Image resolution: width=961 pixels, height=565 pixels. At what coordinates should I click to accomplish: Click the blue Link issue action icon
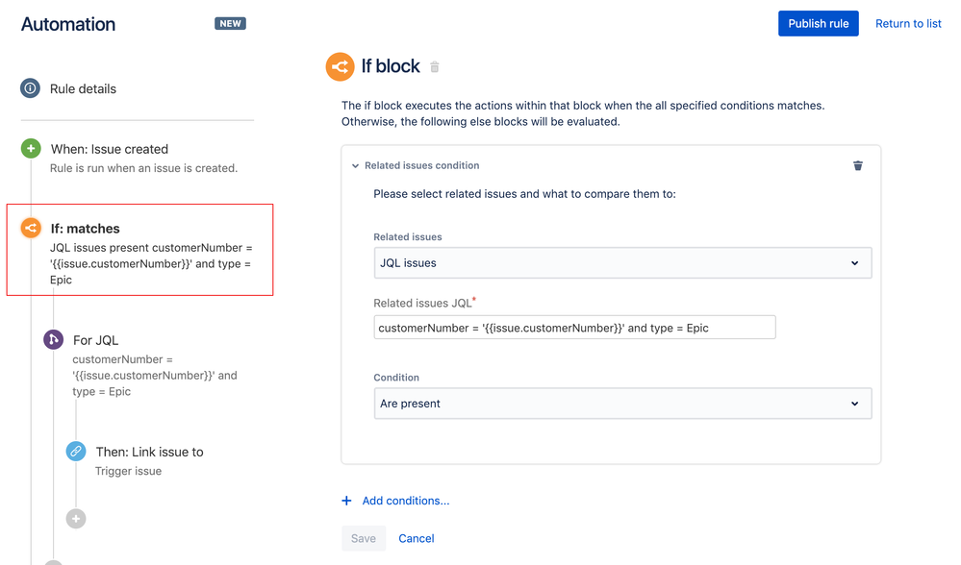[x=76, y=452]
